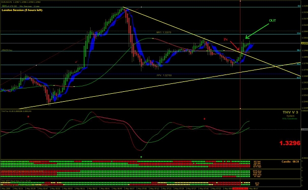Click the red highlighted date on time axis
308x190 pixels.
240,189
